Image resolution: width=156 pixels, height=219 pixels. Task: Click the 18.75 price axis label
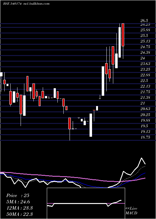click(145, 137)
